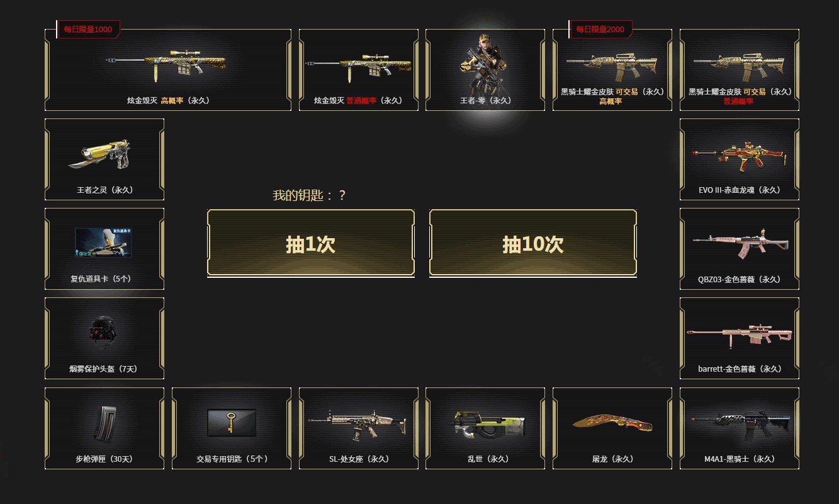Image resolution: width=839 pixels, height=504 pixels.
Task: Click the 抽1次 draw button
Action: coord(311,243)
